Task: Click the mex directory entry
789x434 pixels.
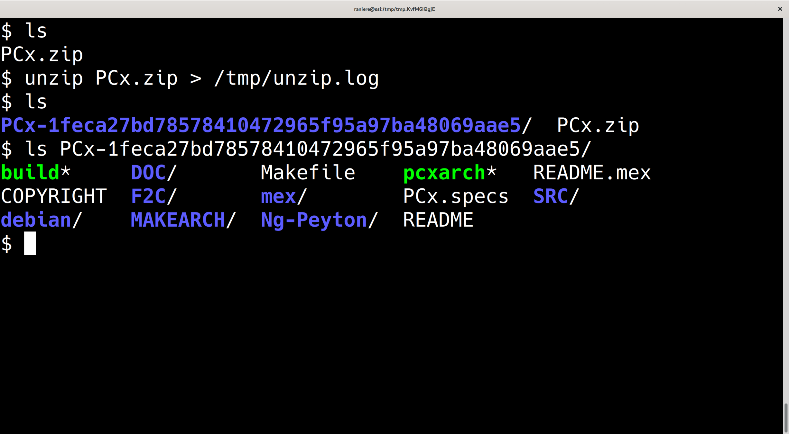Action: [278, 196]
